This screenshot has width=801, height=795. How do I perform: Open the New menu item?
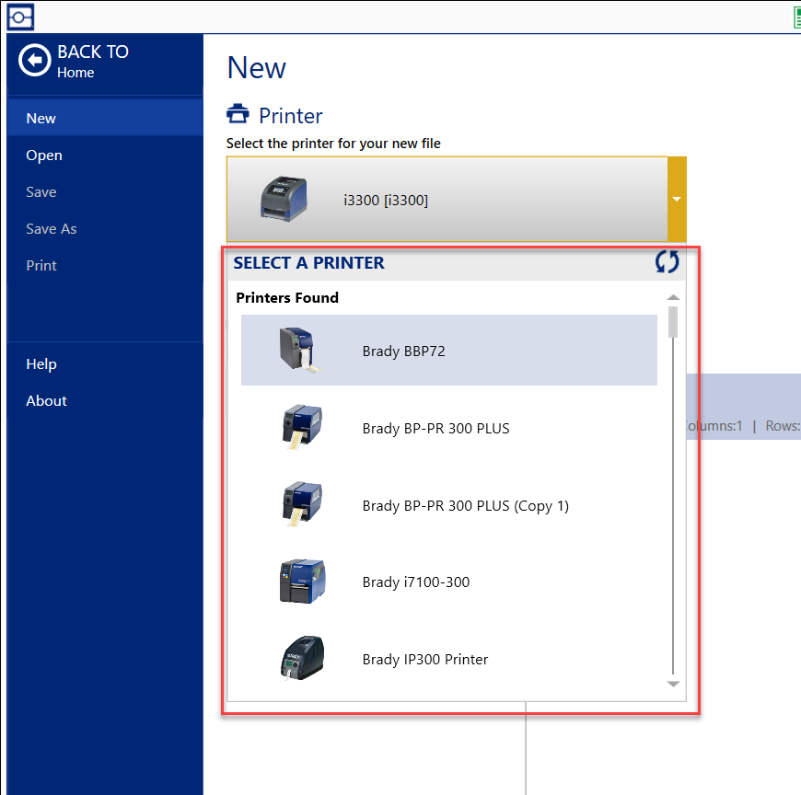coord(41,118)
